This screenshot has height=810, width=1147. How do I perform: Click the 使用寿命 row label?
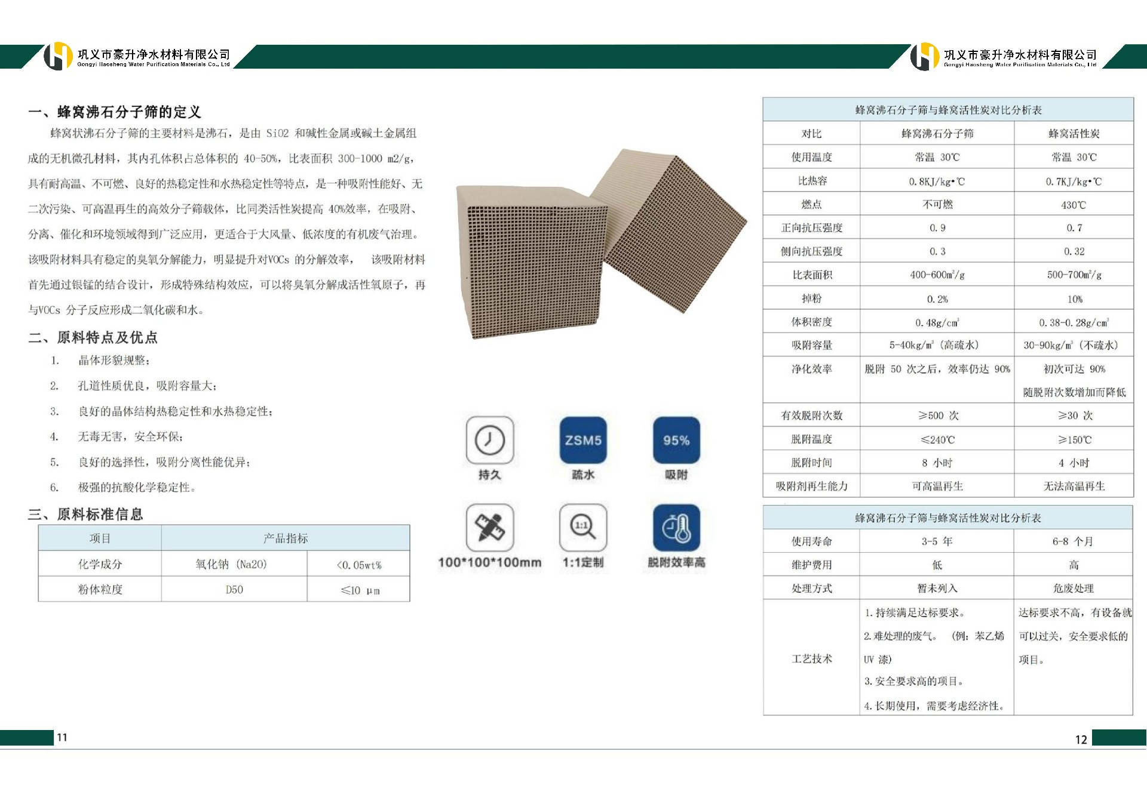click(811, 541)
